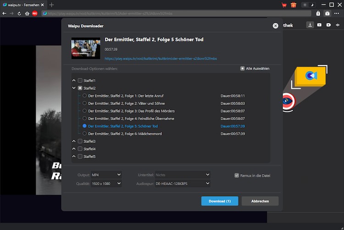344x230 pixels.
Task: Go to the home page icon
Action: (x=27, y=14)
